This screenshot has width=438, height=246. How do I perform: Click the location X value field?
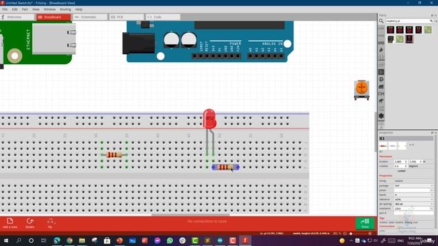click(x=401, y=161)
